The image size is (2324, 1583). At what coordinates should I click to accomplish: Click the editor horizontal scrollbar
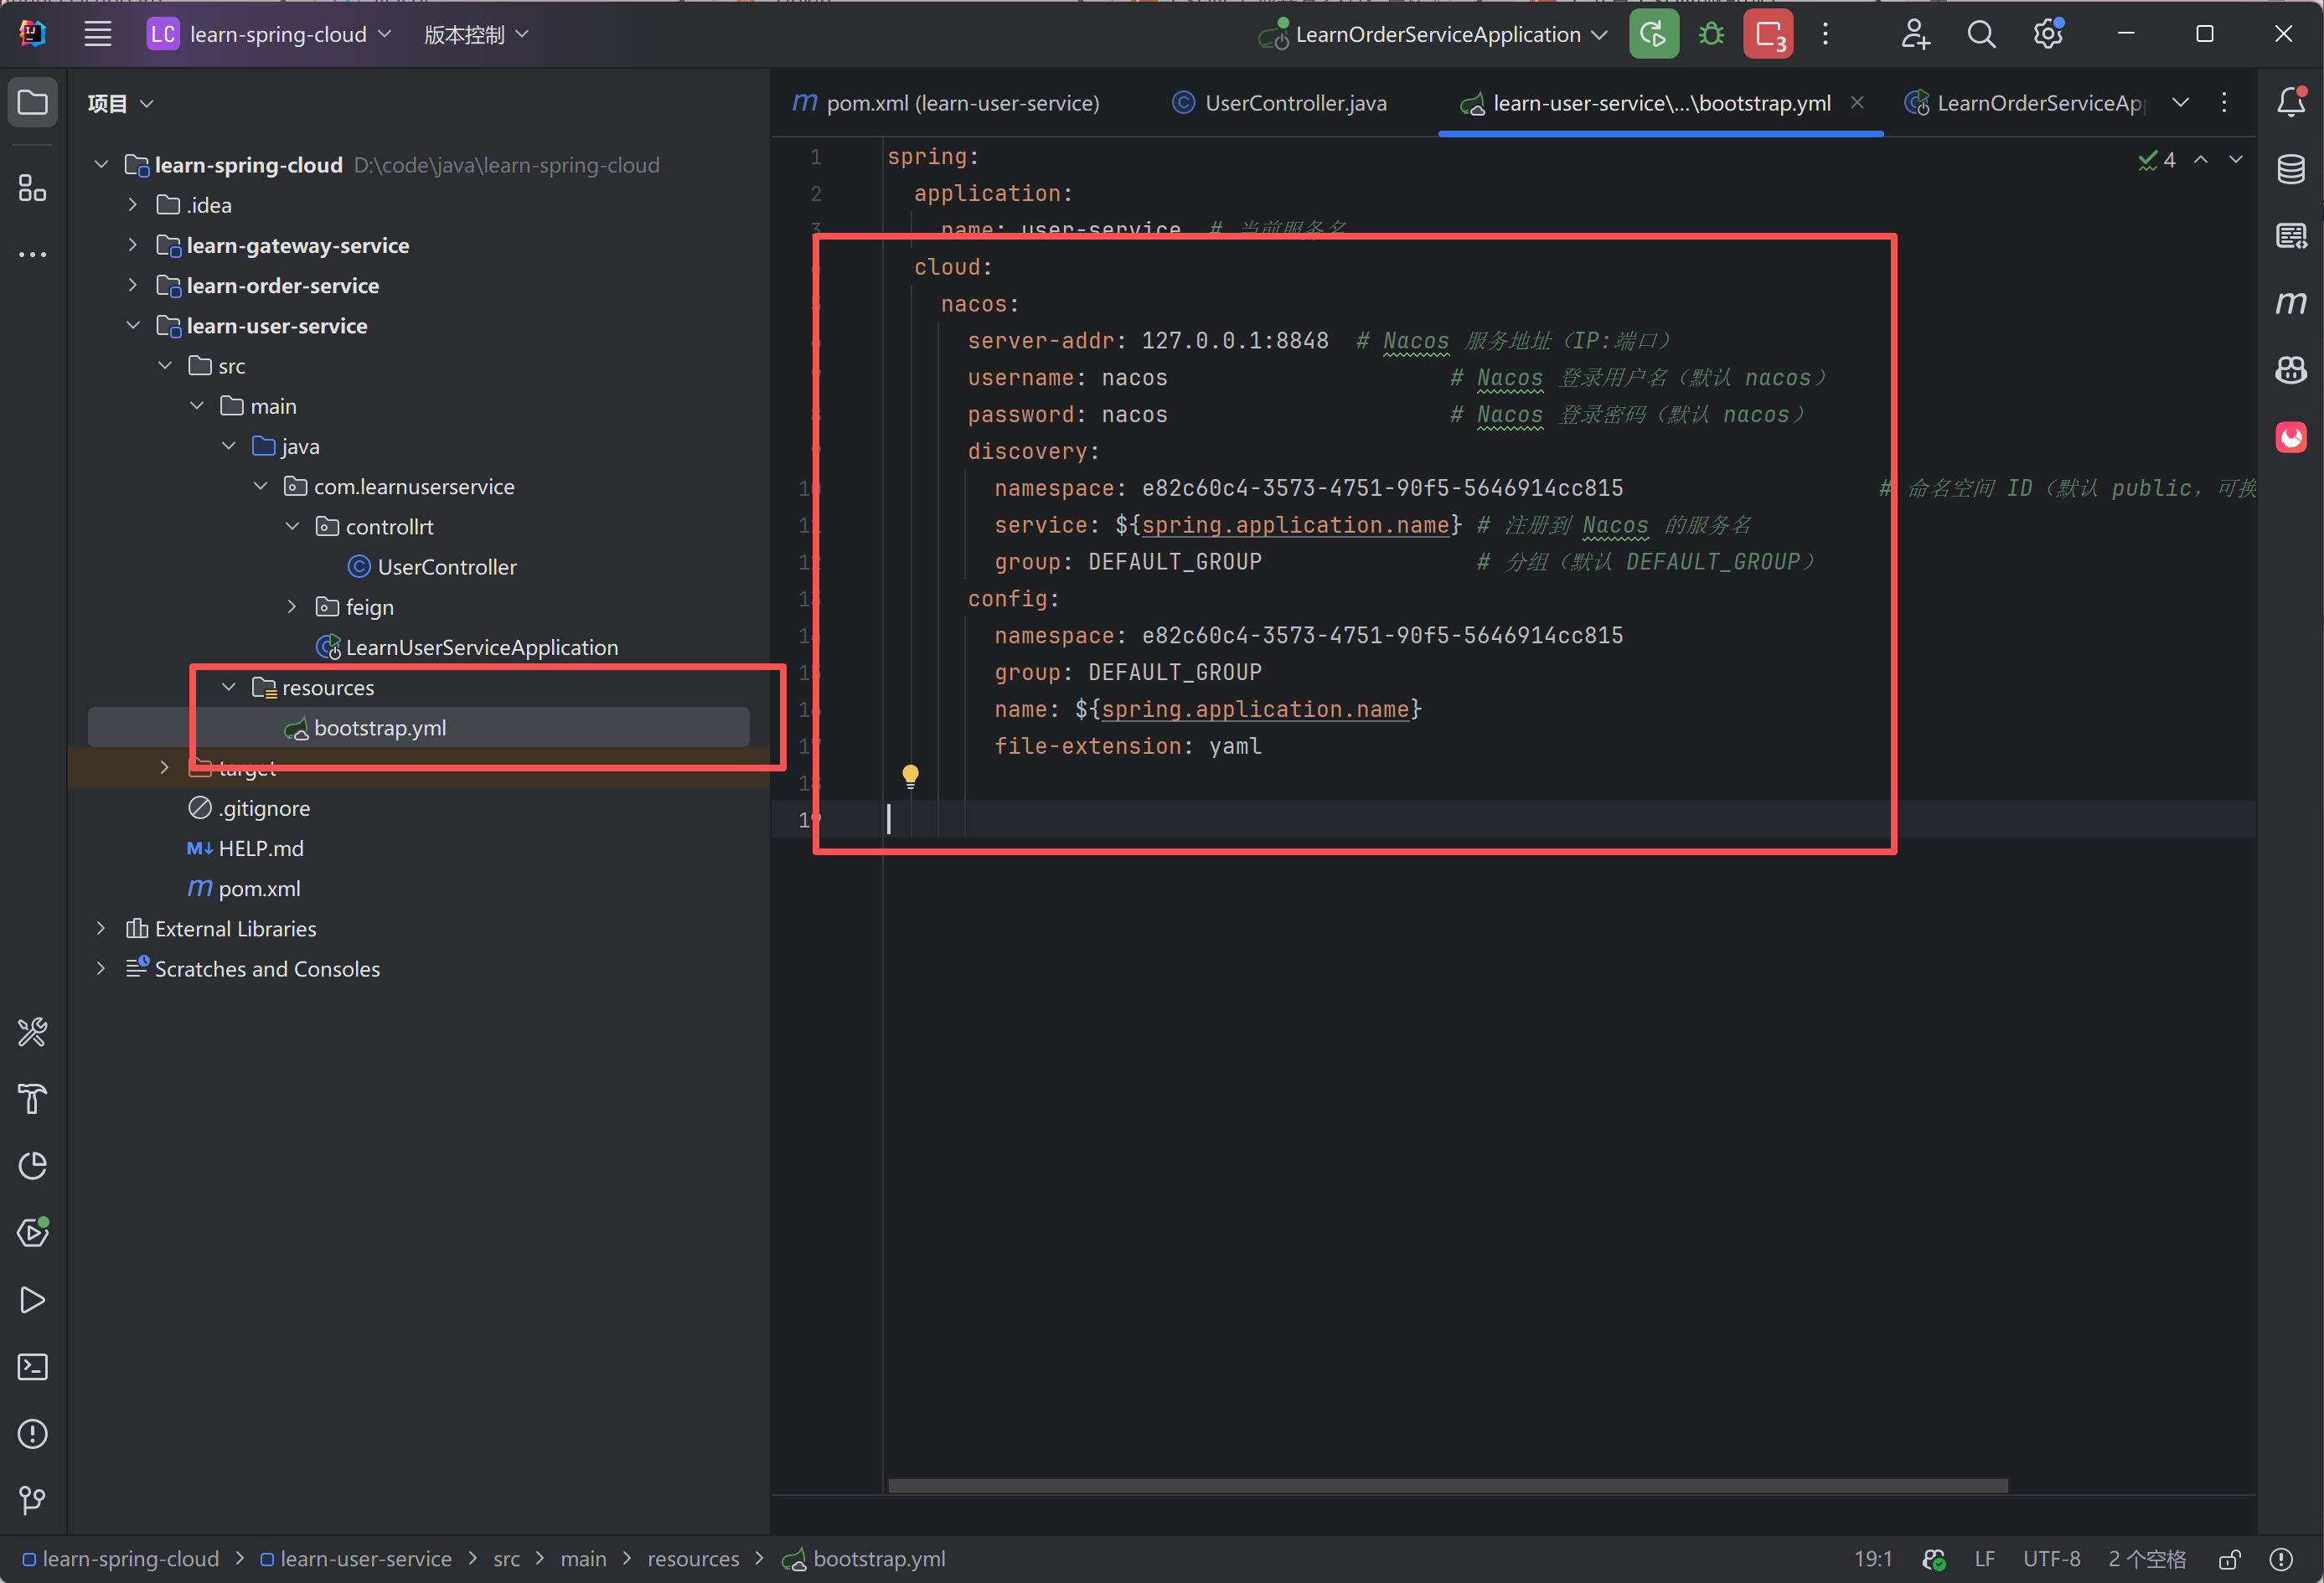coord(1448,1486)
